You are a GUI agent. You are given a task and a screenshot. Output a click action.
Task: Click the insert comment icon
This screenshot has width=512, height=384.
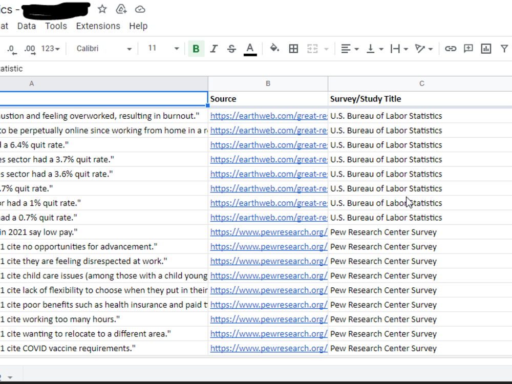(x=468, y=49)
